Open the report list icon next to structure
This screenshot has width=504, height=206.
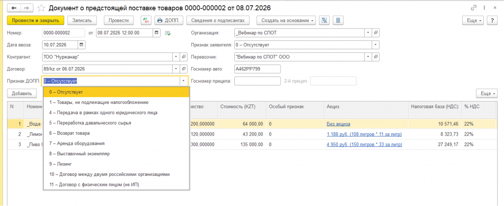click(338, 20)
